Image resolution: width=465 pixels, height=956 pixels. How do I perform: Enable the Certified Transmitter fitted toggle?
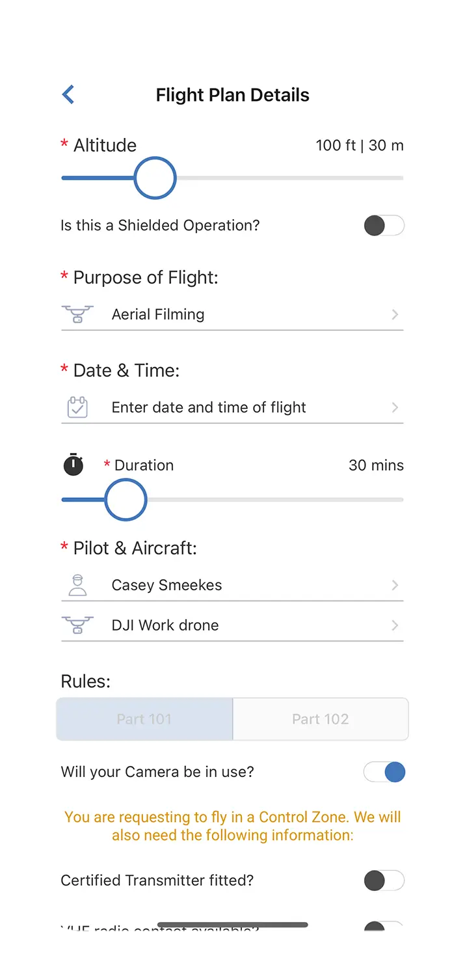click(x=384, y=881)
